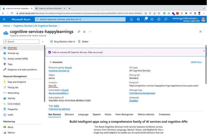This screenshot has height=134, width=207.
Task: Switch to the Vision tab
Action: point(108,115)
